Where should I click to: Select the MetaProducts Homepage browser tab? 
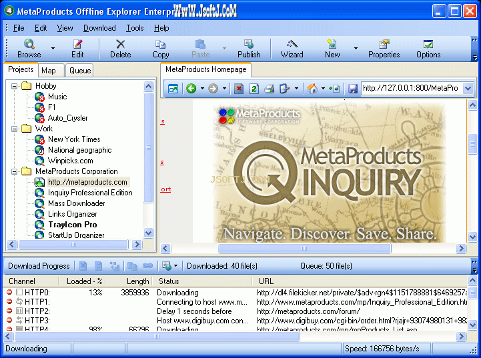(206, 69)
